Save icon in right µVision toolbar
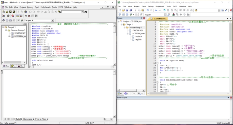The width and height of the screenshot is (233, 125). [127, 10]
